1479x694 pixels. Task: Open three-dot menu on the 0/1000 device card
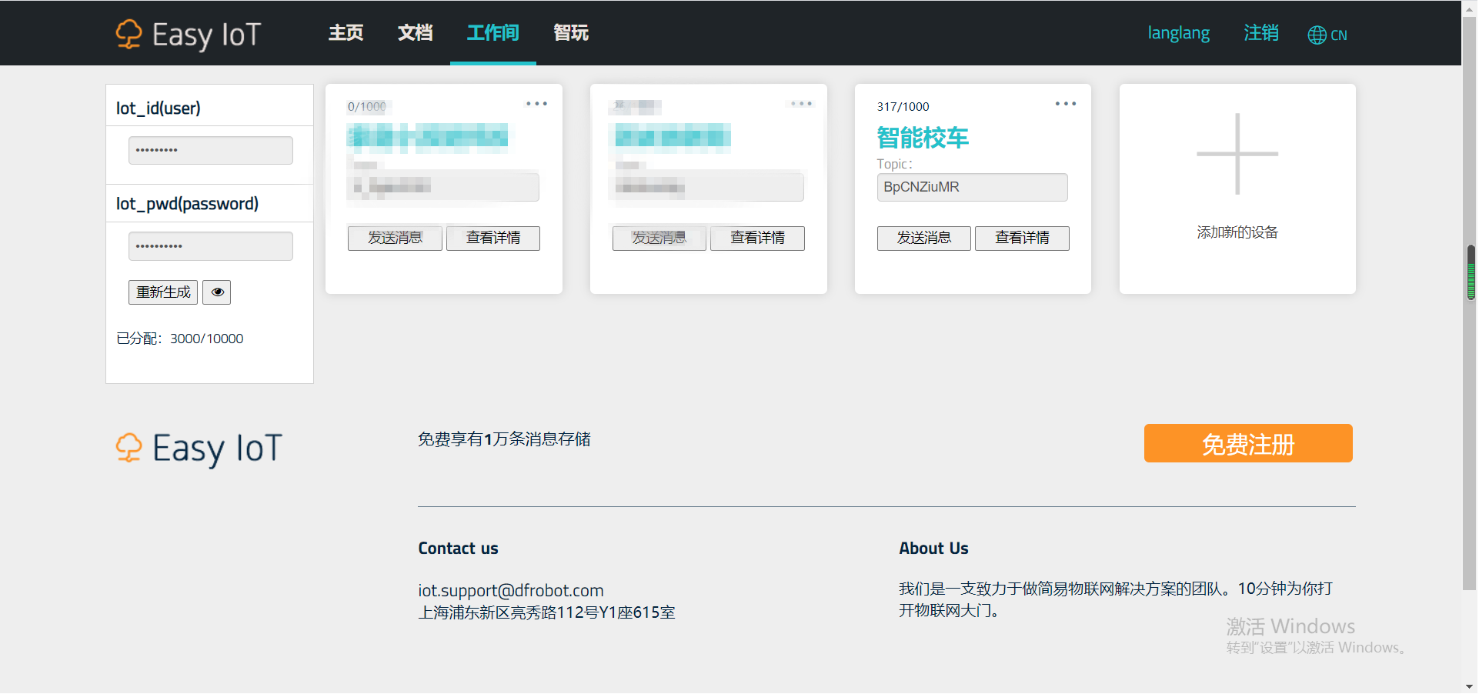536,103
